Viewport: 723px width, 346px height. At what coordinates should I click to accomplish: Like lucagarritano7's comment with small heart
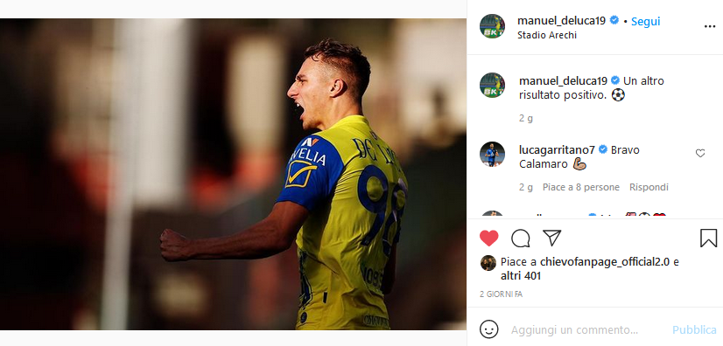700,154
